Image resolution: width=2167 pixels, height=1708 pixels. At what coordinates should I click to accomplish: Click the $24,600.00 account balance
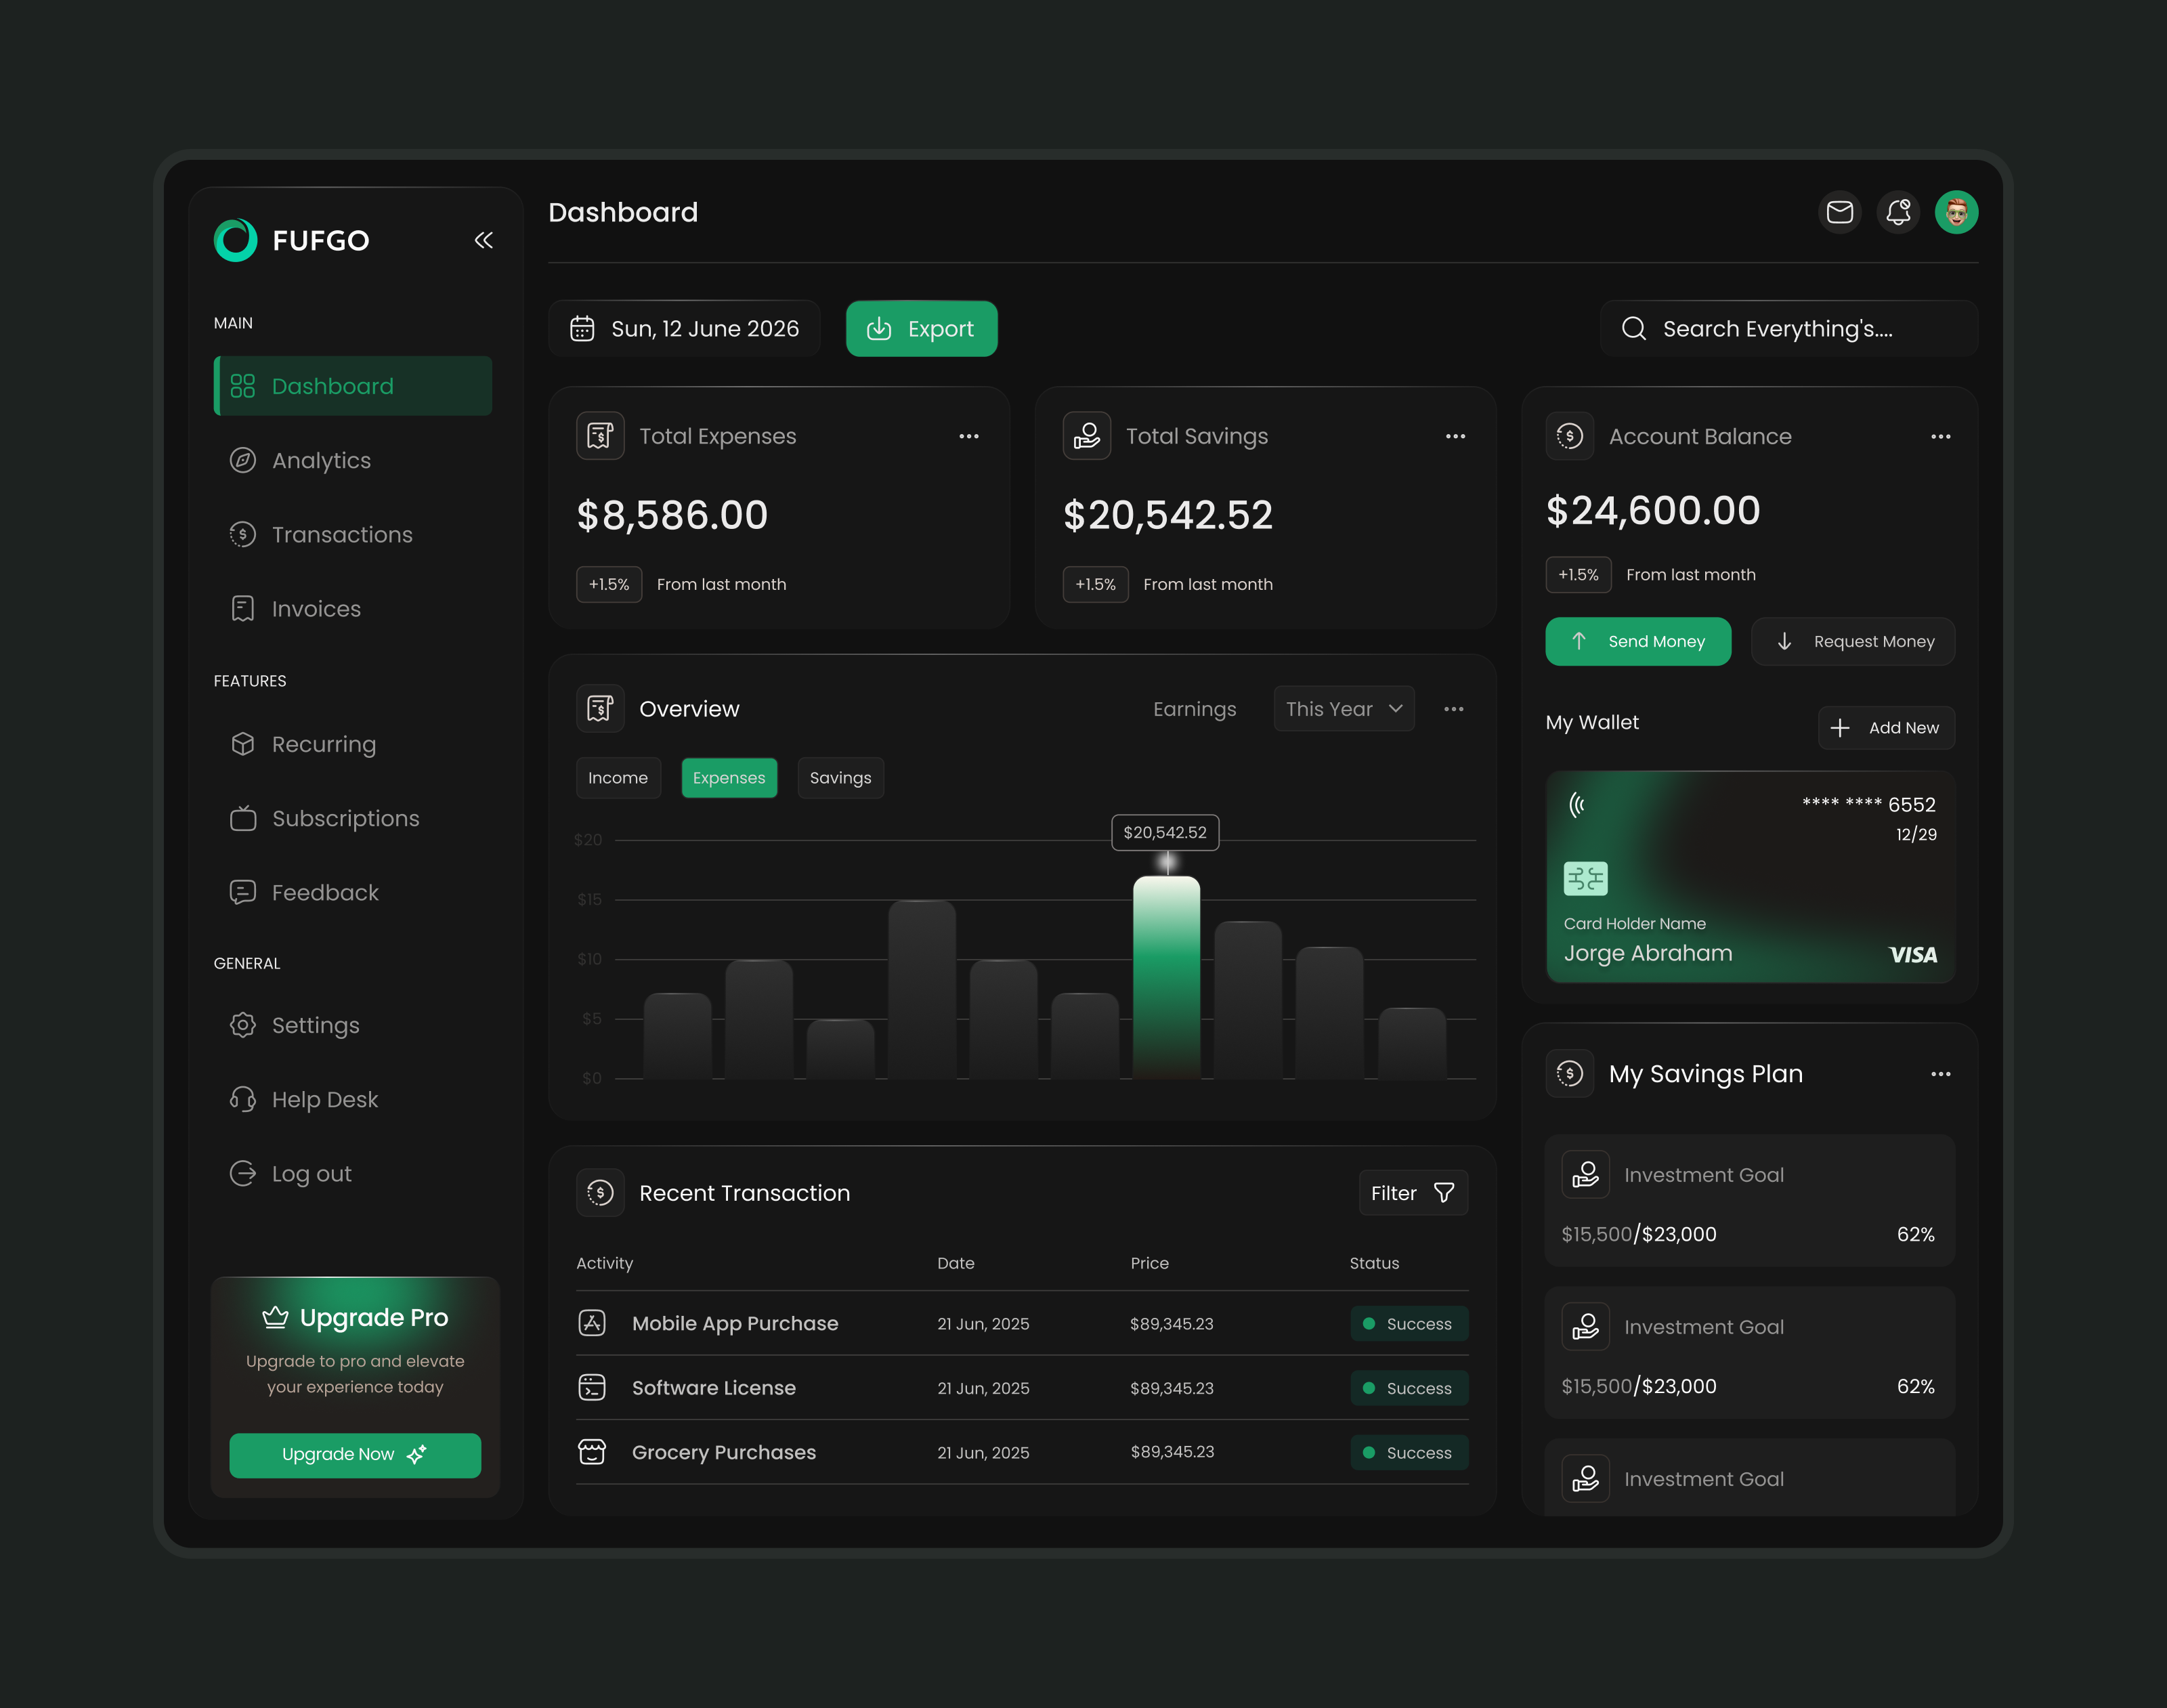(x=1653, y=511)
